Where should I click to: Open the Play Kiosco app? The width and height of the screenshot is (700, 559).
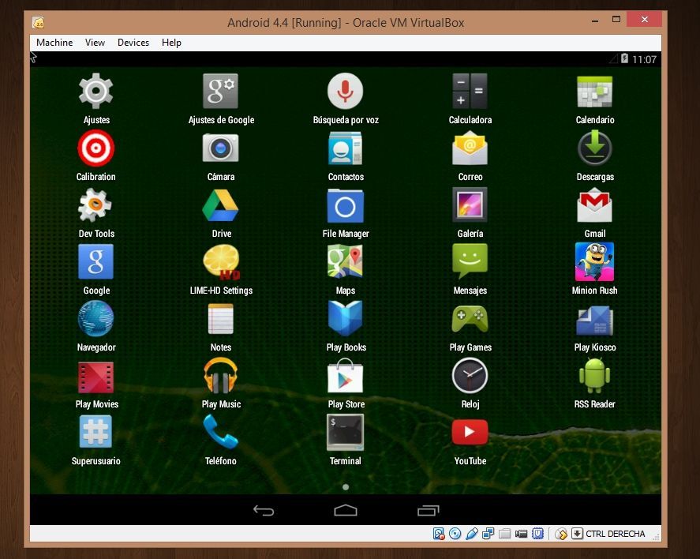point(594,320)
